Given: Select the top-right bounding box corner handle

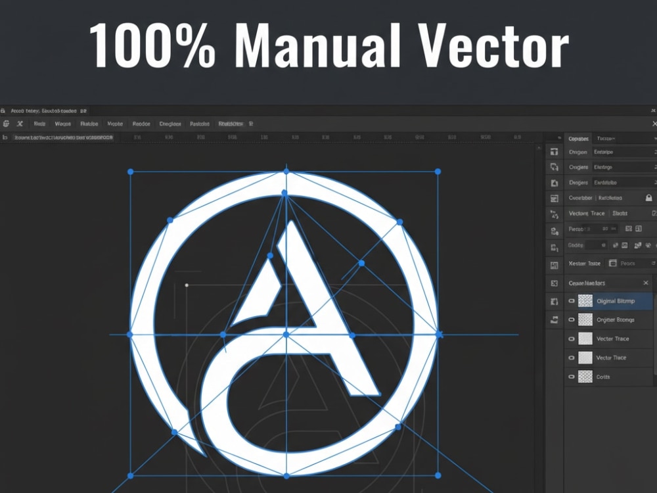Looking at the screenshot, I should [x=438, y=172].
